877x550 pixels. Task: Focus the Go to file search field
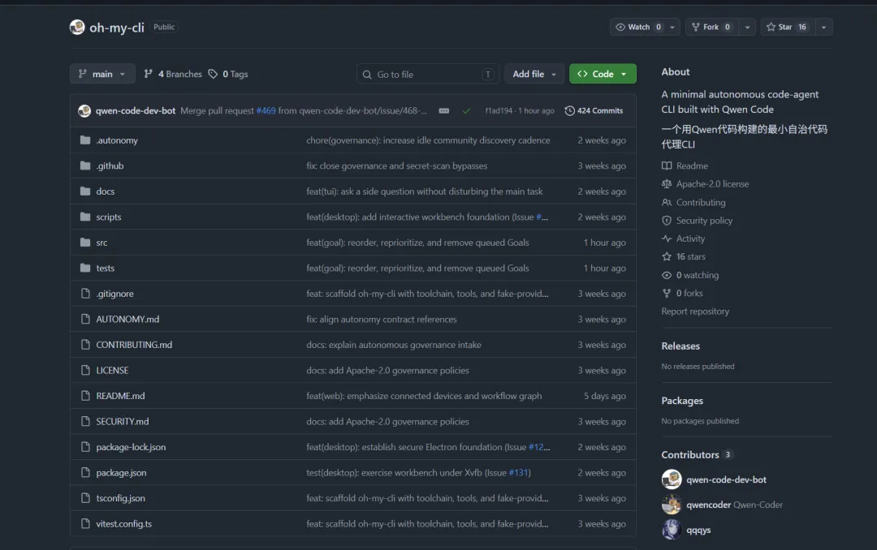(428, 75)
